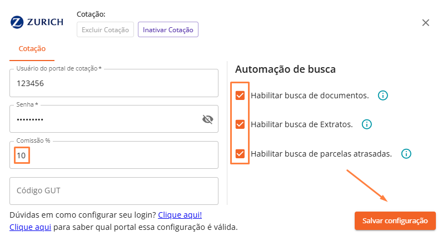Screen dimensions: 447x241
Task: Uncheck Habilitar busca de documentos
Action: 240,96
